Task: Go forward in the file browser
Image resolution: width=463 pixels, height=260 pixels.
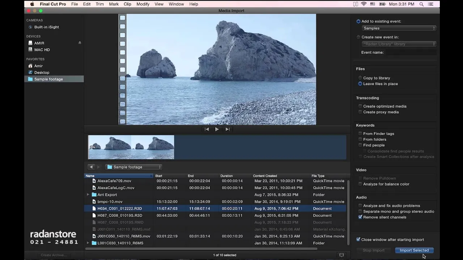Action: [98, 167]
